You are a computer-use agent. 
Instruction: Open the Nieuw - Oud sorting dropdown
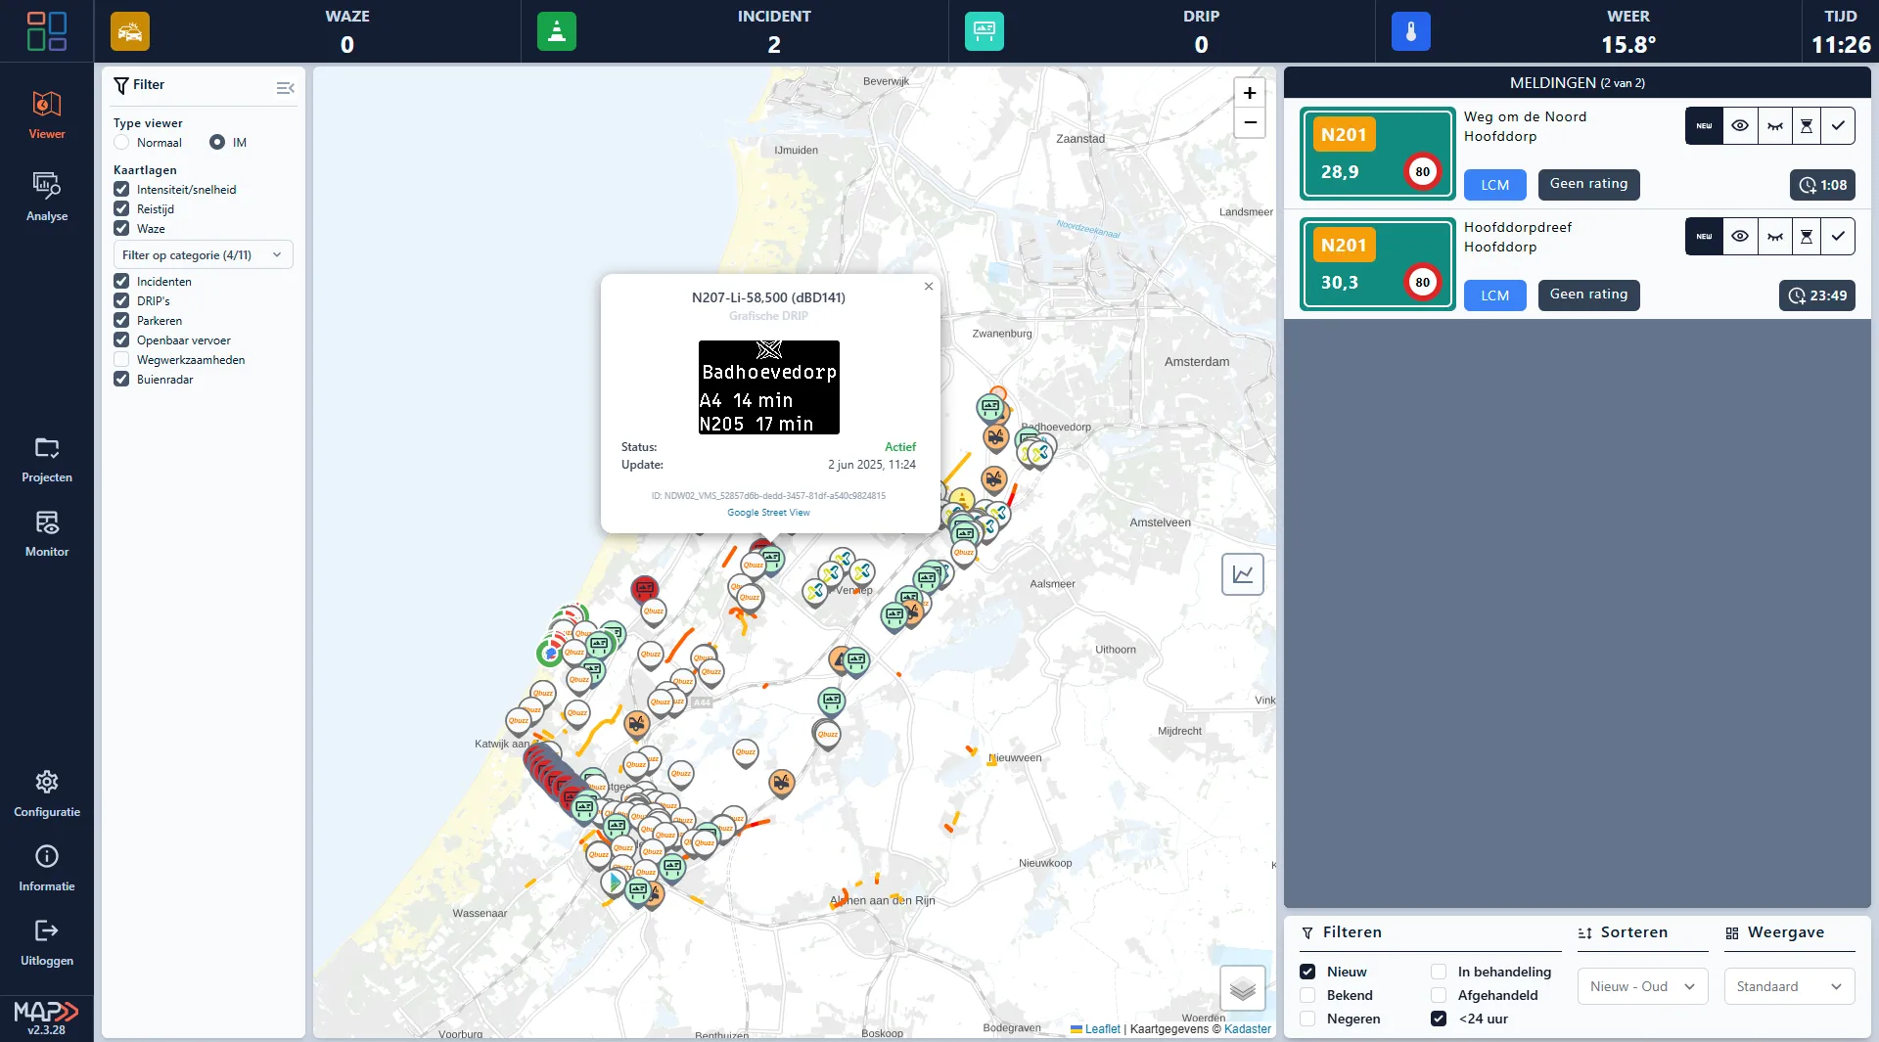click(1641, 986)
